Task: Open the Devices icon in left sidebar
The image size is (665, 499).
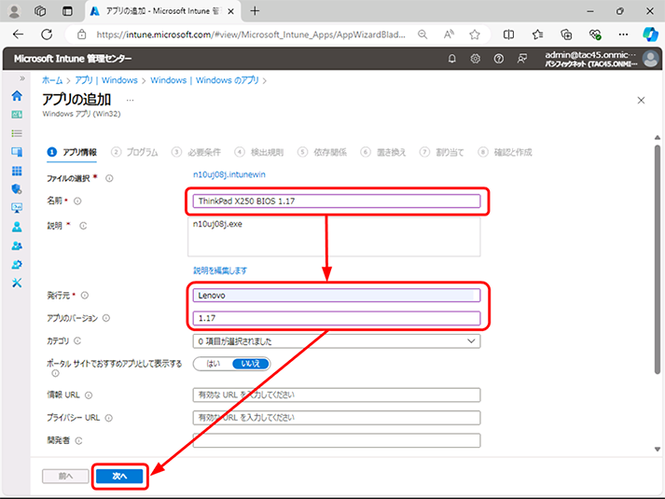Action: [x=17, y=152]
